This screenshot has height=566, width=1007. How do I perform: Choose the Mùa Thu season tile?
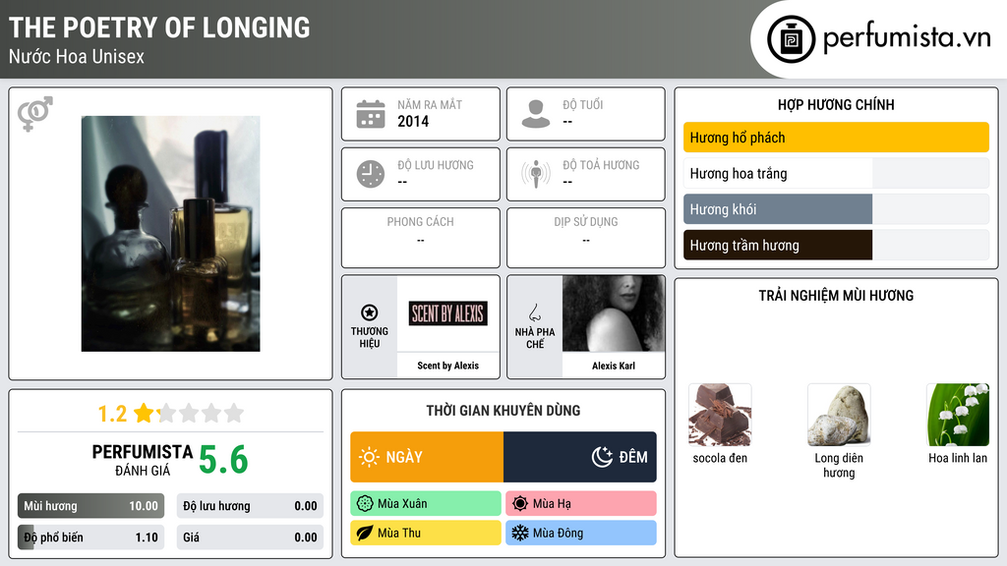point(426,533)
